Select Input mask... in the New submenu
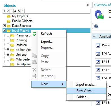The image size is (111, 106). [x=86, y=85]
